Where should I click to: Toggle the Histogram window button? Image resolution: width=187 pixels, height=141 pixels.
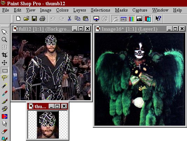coord(139,19)
